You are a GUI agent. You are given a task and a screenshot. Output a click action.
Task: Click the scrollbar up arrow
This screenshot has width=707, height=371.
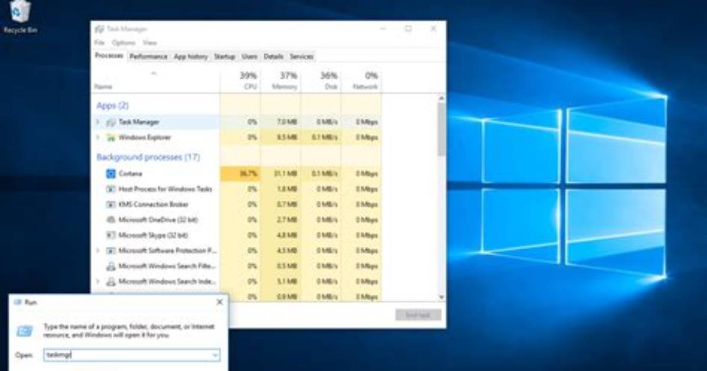pos(442,98)
